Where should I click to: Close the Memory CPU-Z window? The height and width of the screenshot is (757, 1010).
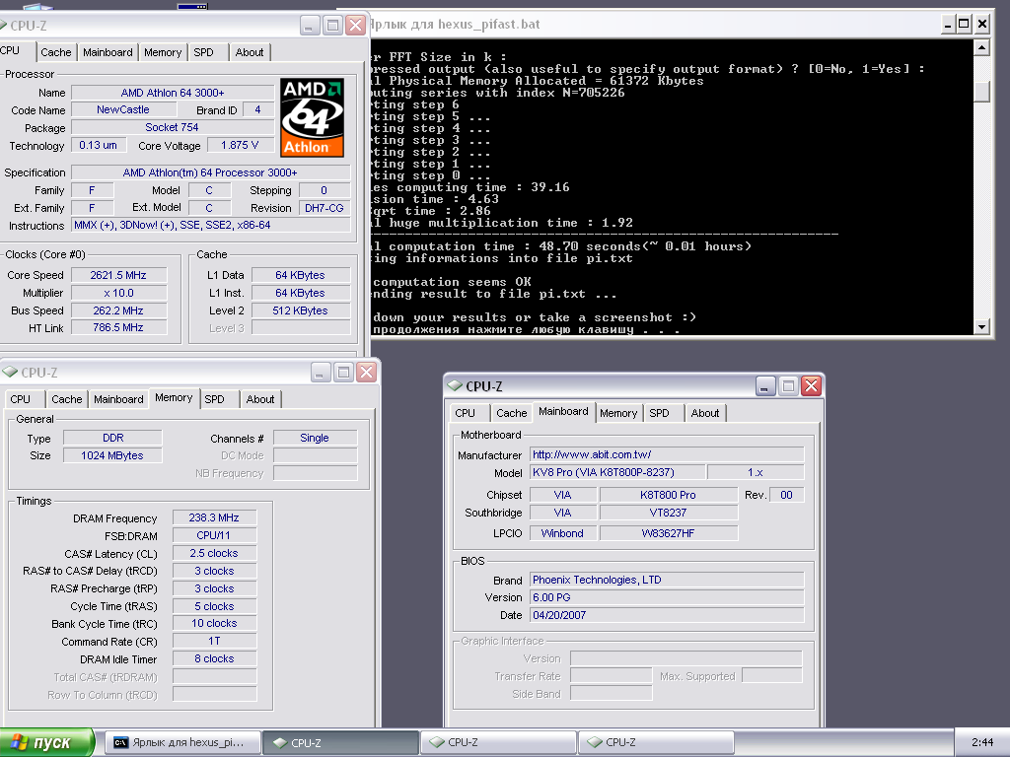click(367, 372)
